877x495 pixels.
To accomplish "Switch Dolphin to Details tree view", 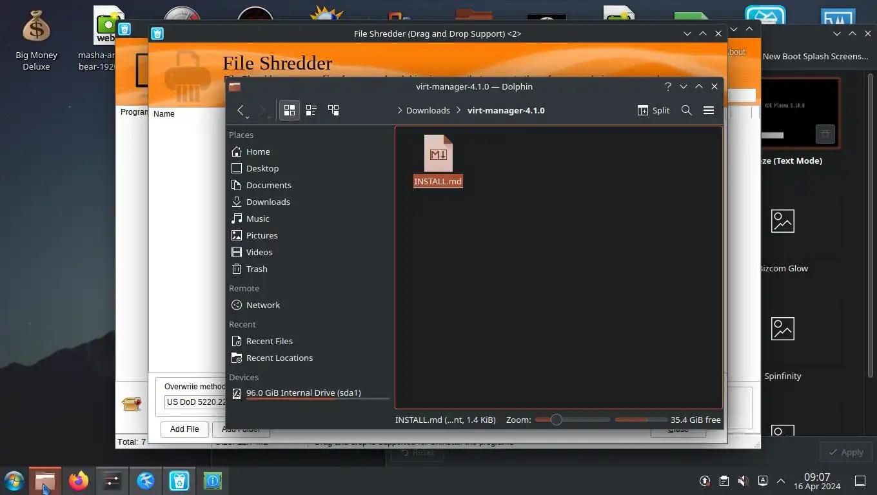I will [333, 110].
